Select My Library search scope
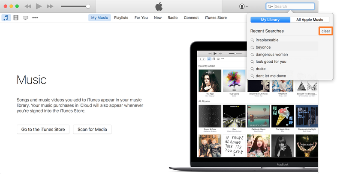 pyautogui.click(x=270, y=20)
